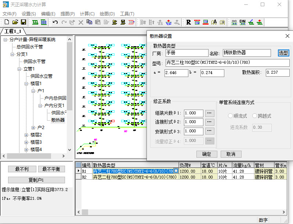Click the Copy toolbar icon
The width and height of the screenshot is (293, 224).
click(x=89, y=22)
